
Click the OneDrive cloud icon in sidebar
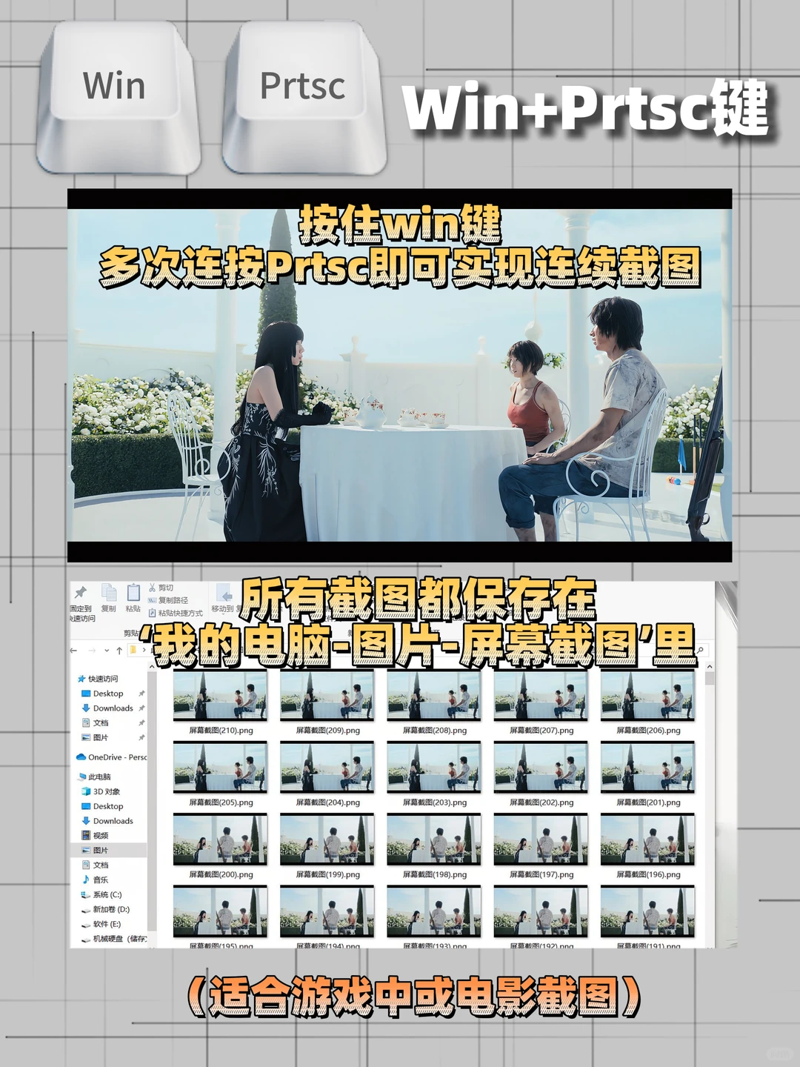pos(81,757)
